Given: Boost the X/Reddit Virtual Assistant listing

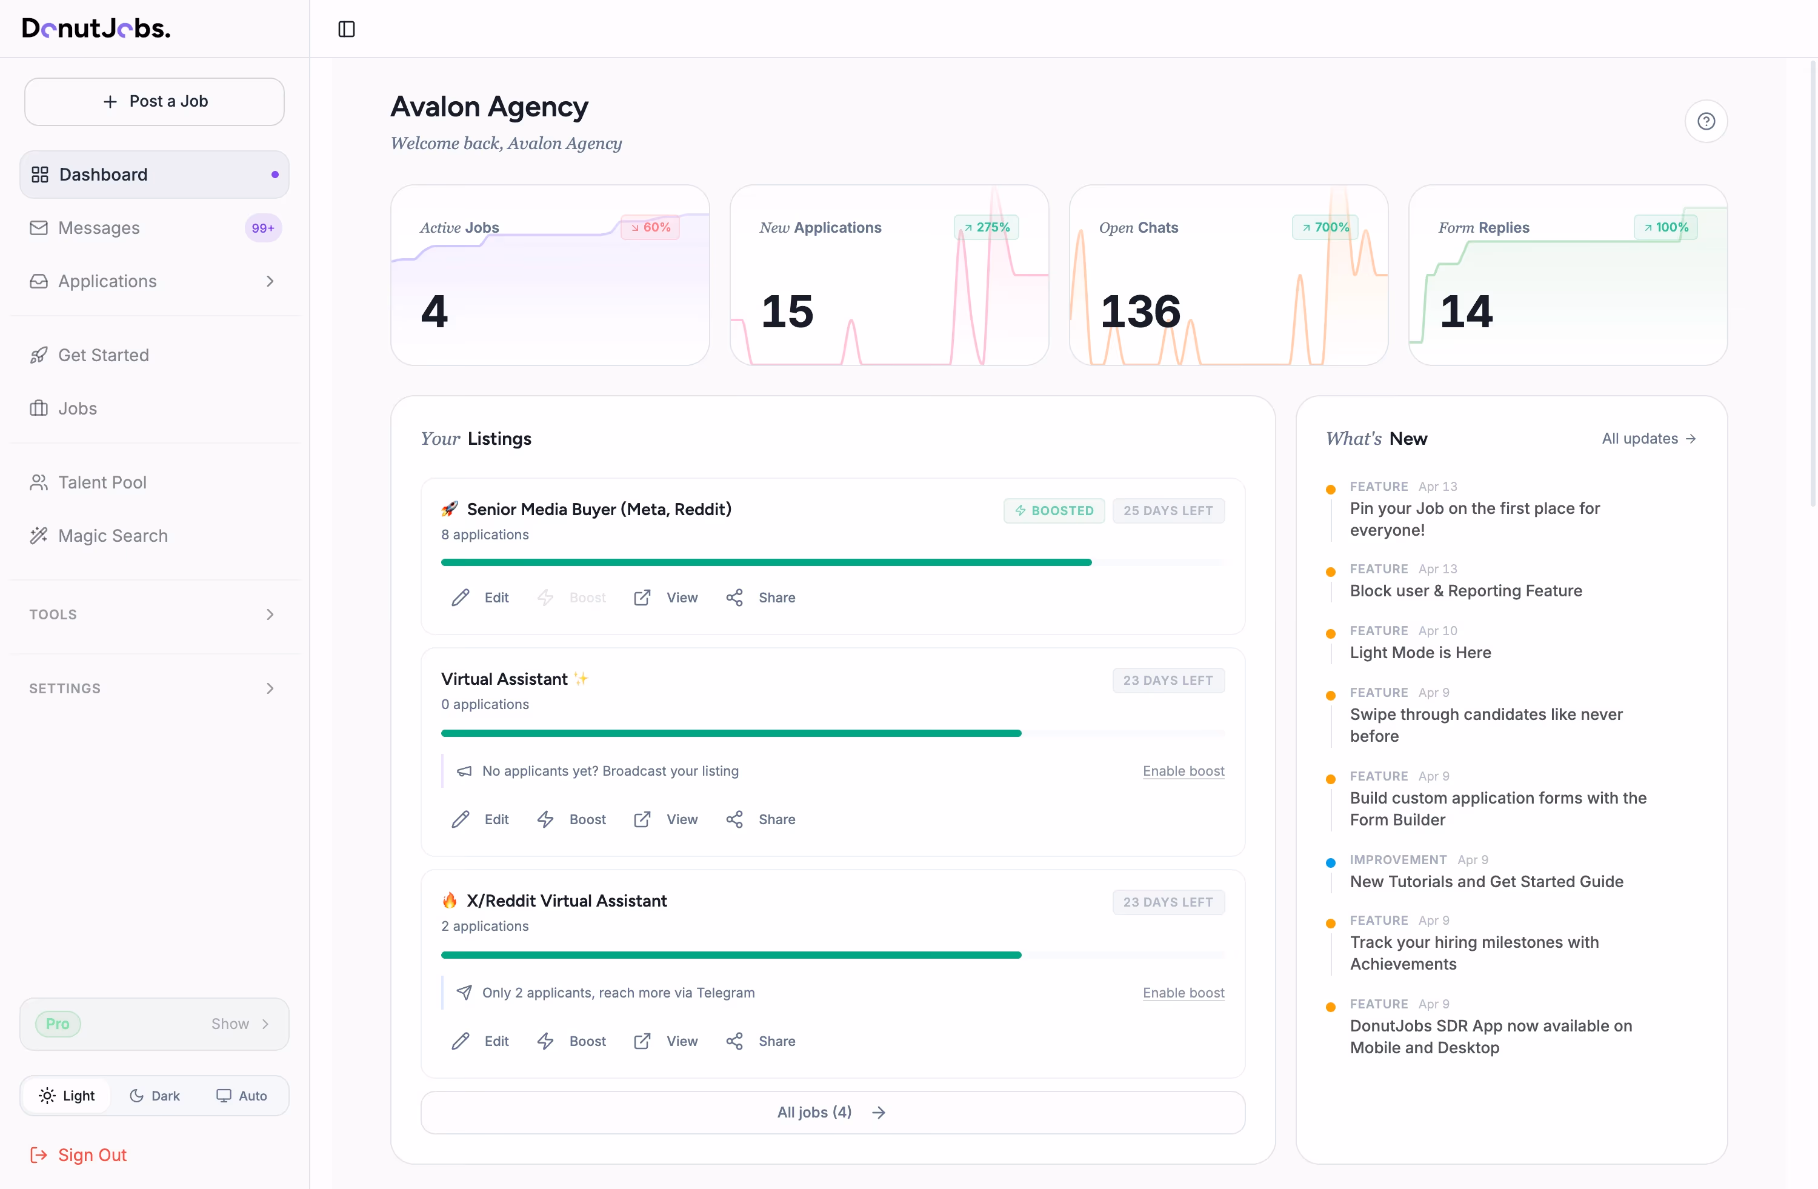Looking at the screenshot, I should pyautogui.click(x=571, y=1041).
